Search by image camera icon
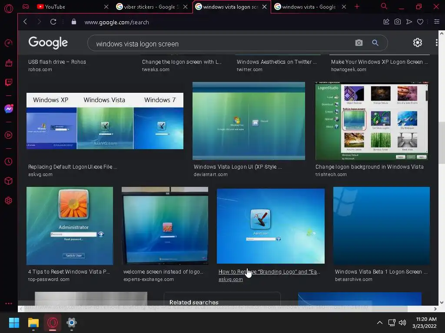This screenshot has height=333, width=445. (x=359, y=43)
